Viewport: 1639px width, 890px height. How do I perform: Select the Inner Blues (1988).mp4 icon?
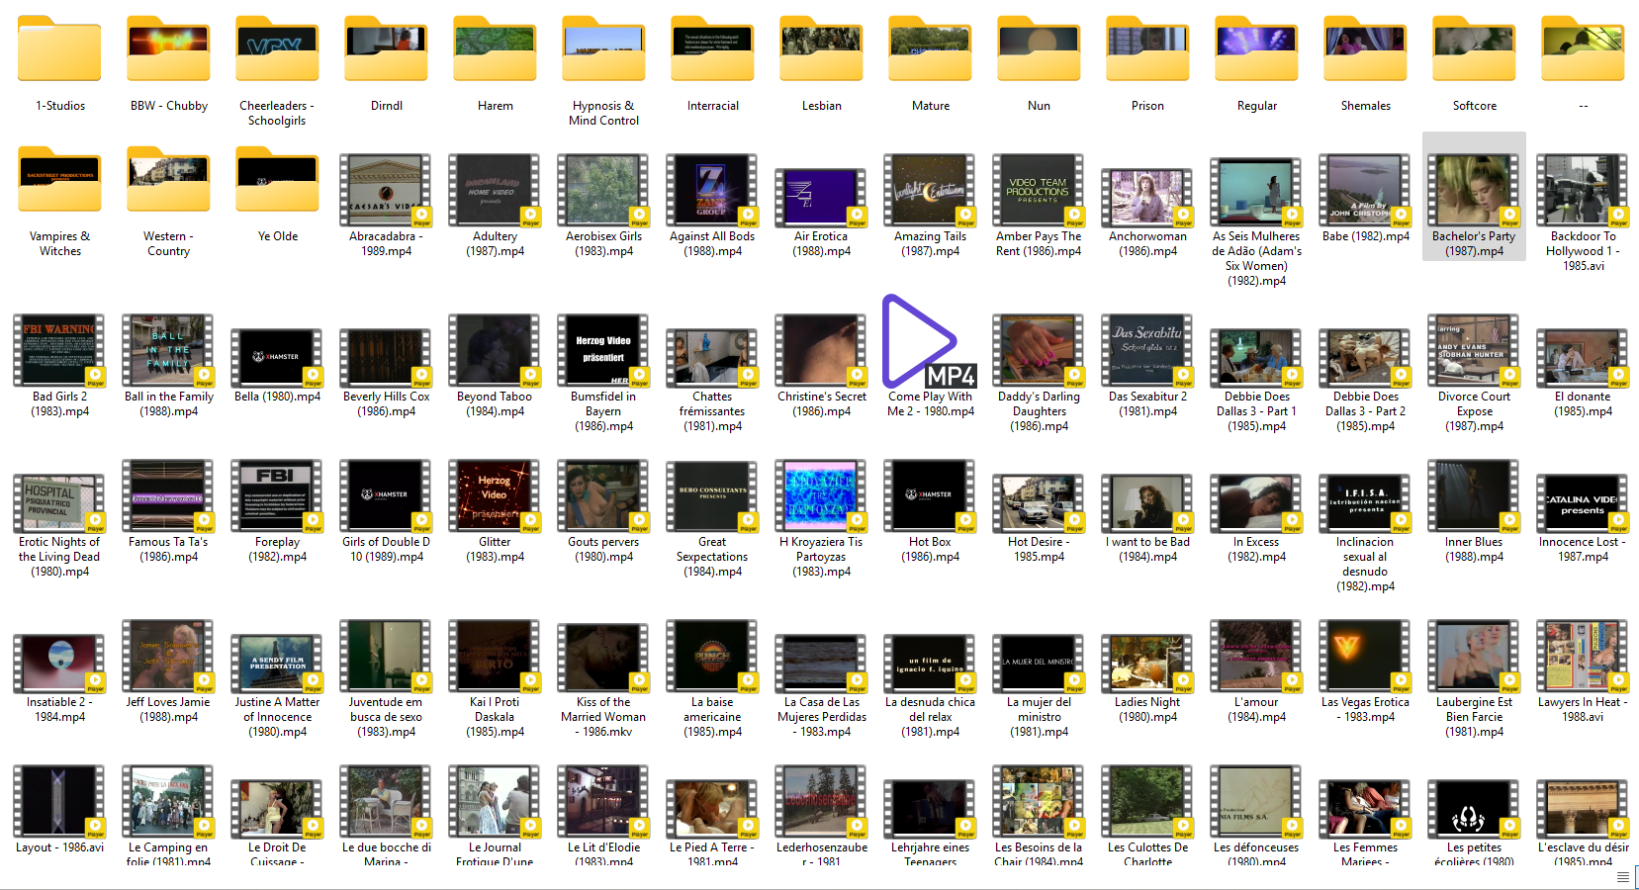coord(1474,495)
